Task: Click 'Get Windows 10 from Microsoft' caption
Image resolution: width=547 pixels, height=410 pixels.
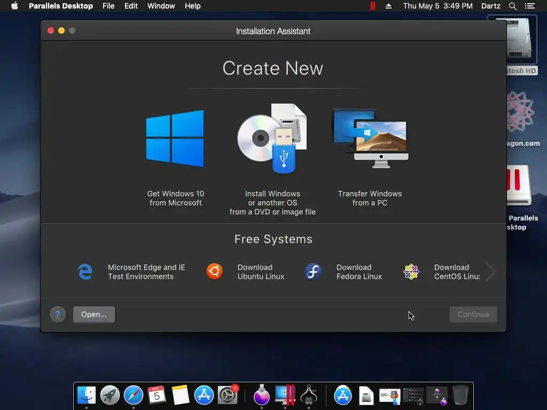Action: point(176,198)
